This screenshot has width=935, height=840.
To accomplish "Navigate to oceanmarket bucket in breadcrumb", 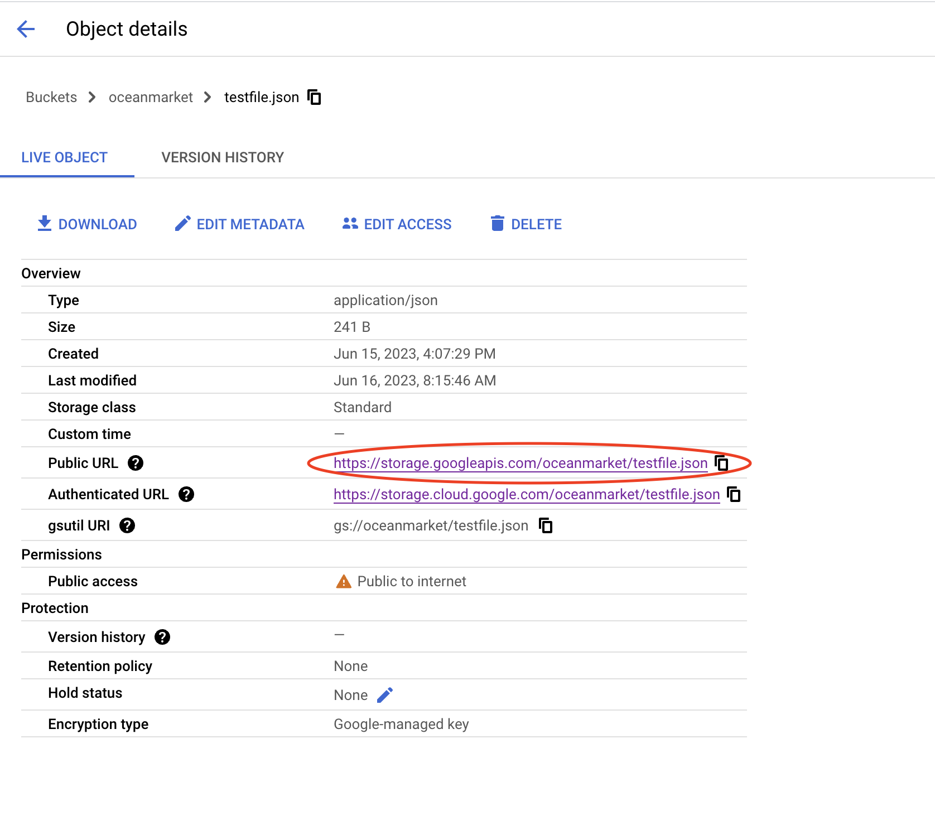I will coord(151,97).
